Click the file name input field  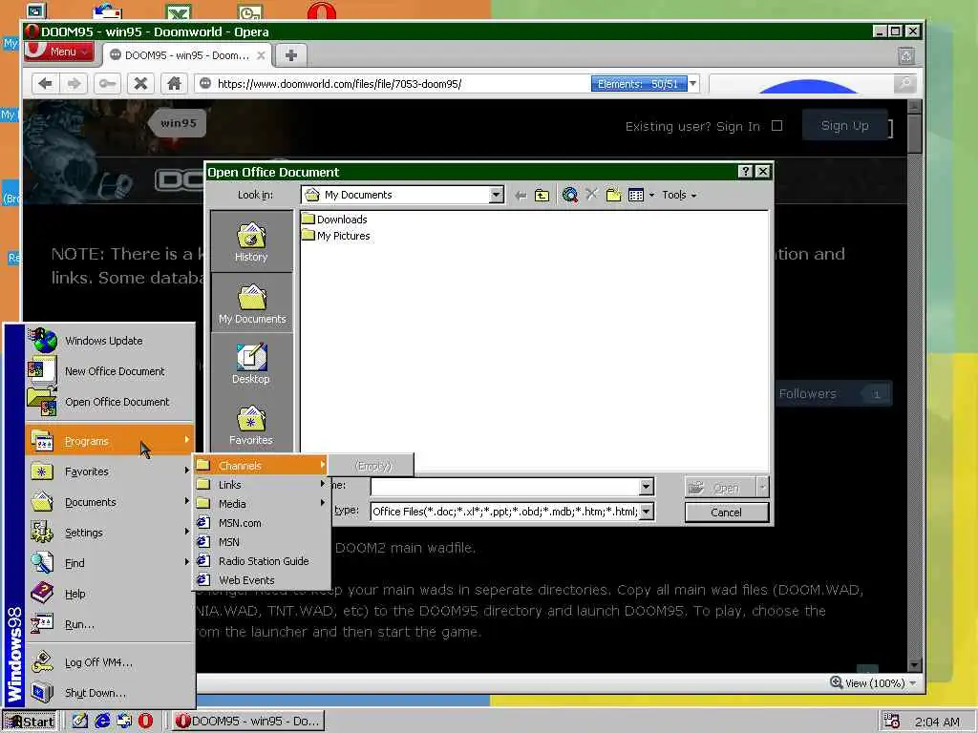tap(505, 486)
